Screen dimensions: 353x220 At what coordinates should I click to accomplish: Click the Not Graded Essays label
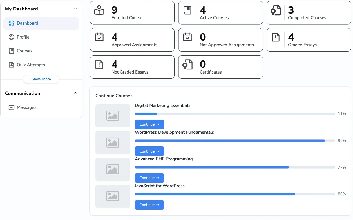130,72
